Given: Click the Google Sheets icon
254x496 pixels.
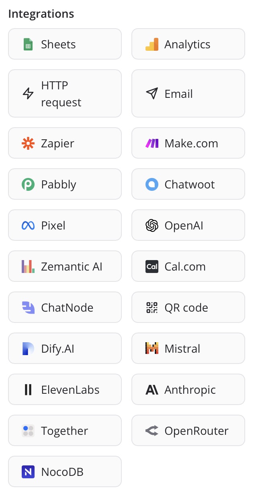Looking at the screenshot, I should pyautogui.click(x=28, y=44).
